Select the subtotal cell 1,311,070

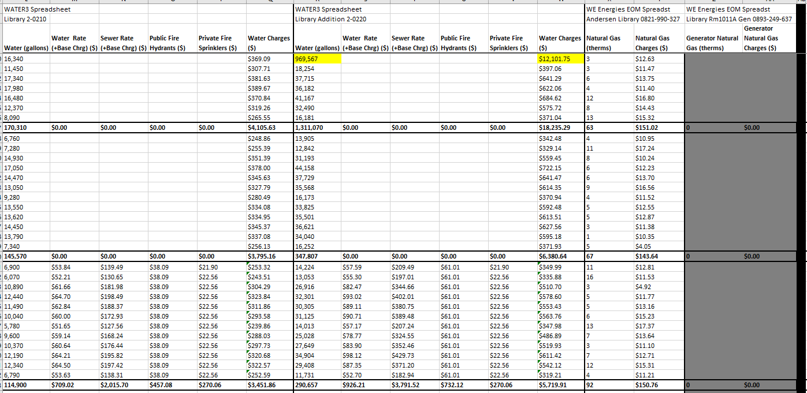coord(318,128)
